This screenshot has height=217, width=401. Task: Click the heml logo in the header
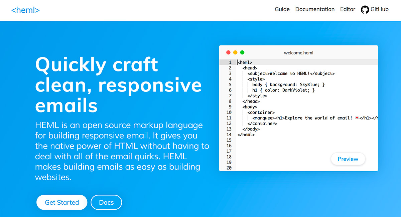pos(25,10)
